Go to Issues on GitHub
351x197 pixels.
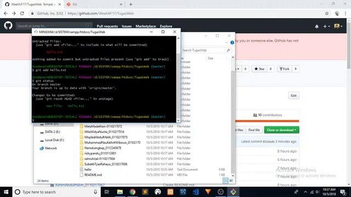127,26
